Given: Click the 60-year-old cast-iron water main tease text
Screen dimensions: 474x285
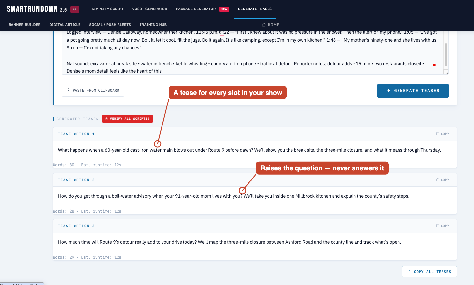Looking at the screenshot, I should [249, 150].
